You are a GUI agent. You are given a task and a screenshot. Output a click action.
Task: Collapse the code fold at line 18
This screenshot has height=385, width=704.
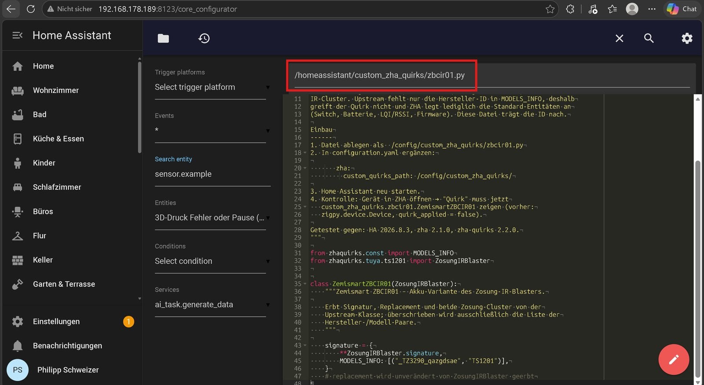tap(305, 153)
